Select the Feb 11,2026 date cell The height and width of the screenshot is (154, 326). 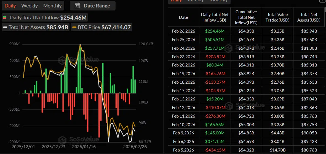pyautogui.click(x=183, y=116)
